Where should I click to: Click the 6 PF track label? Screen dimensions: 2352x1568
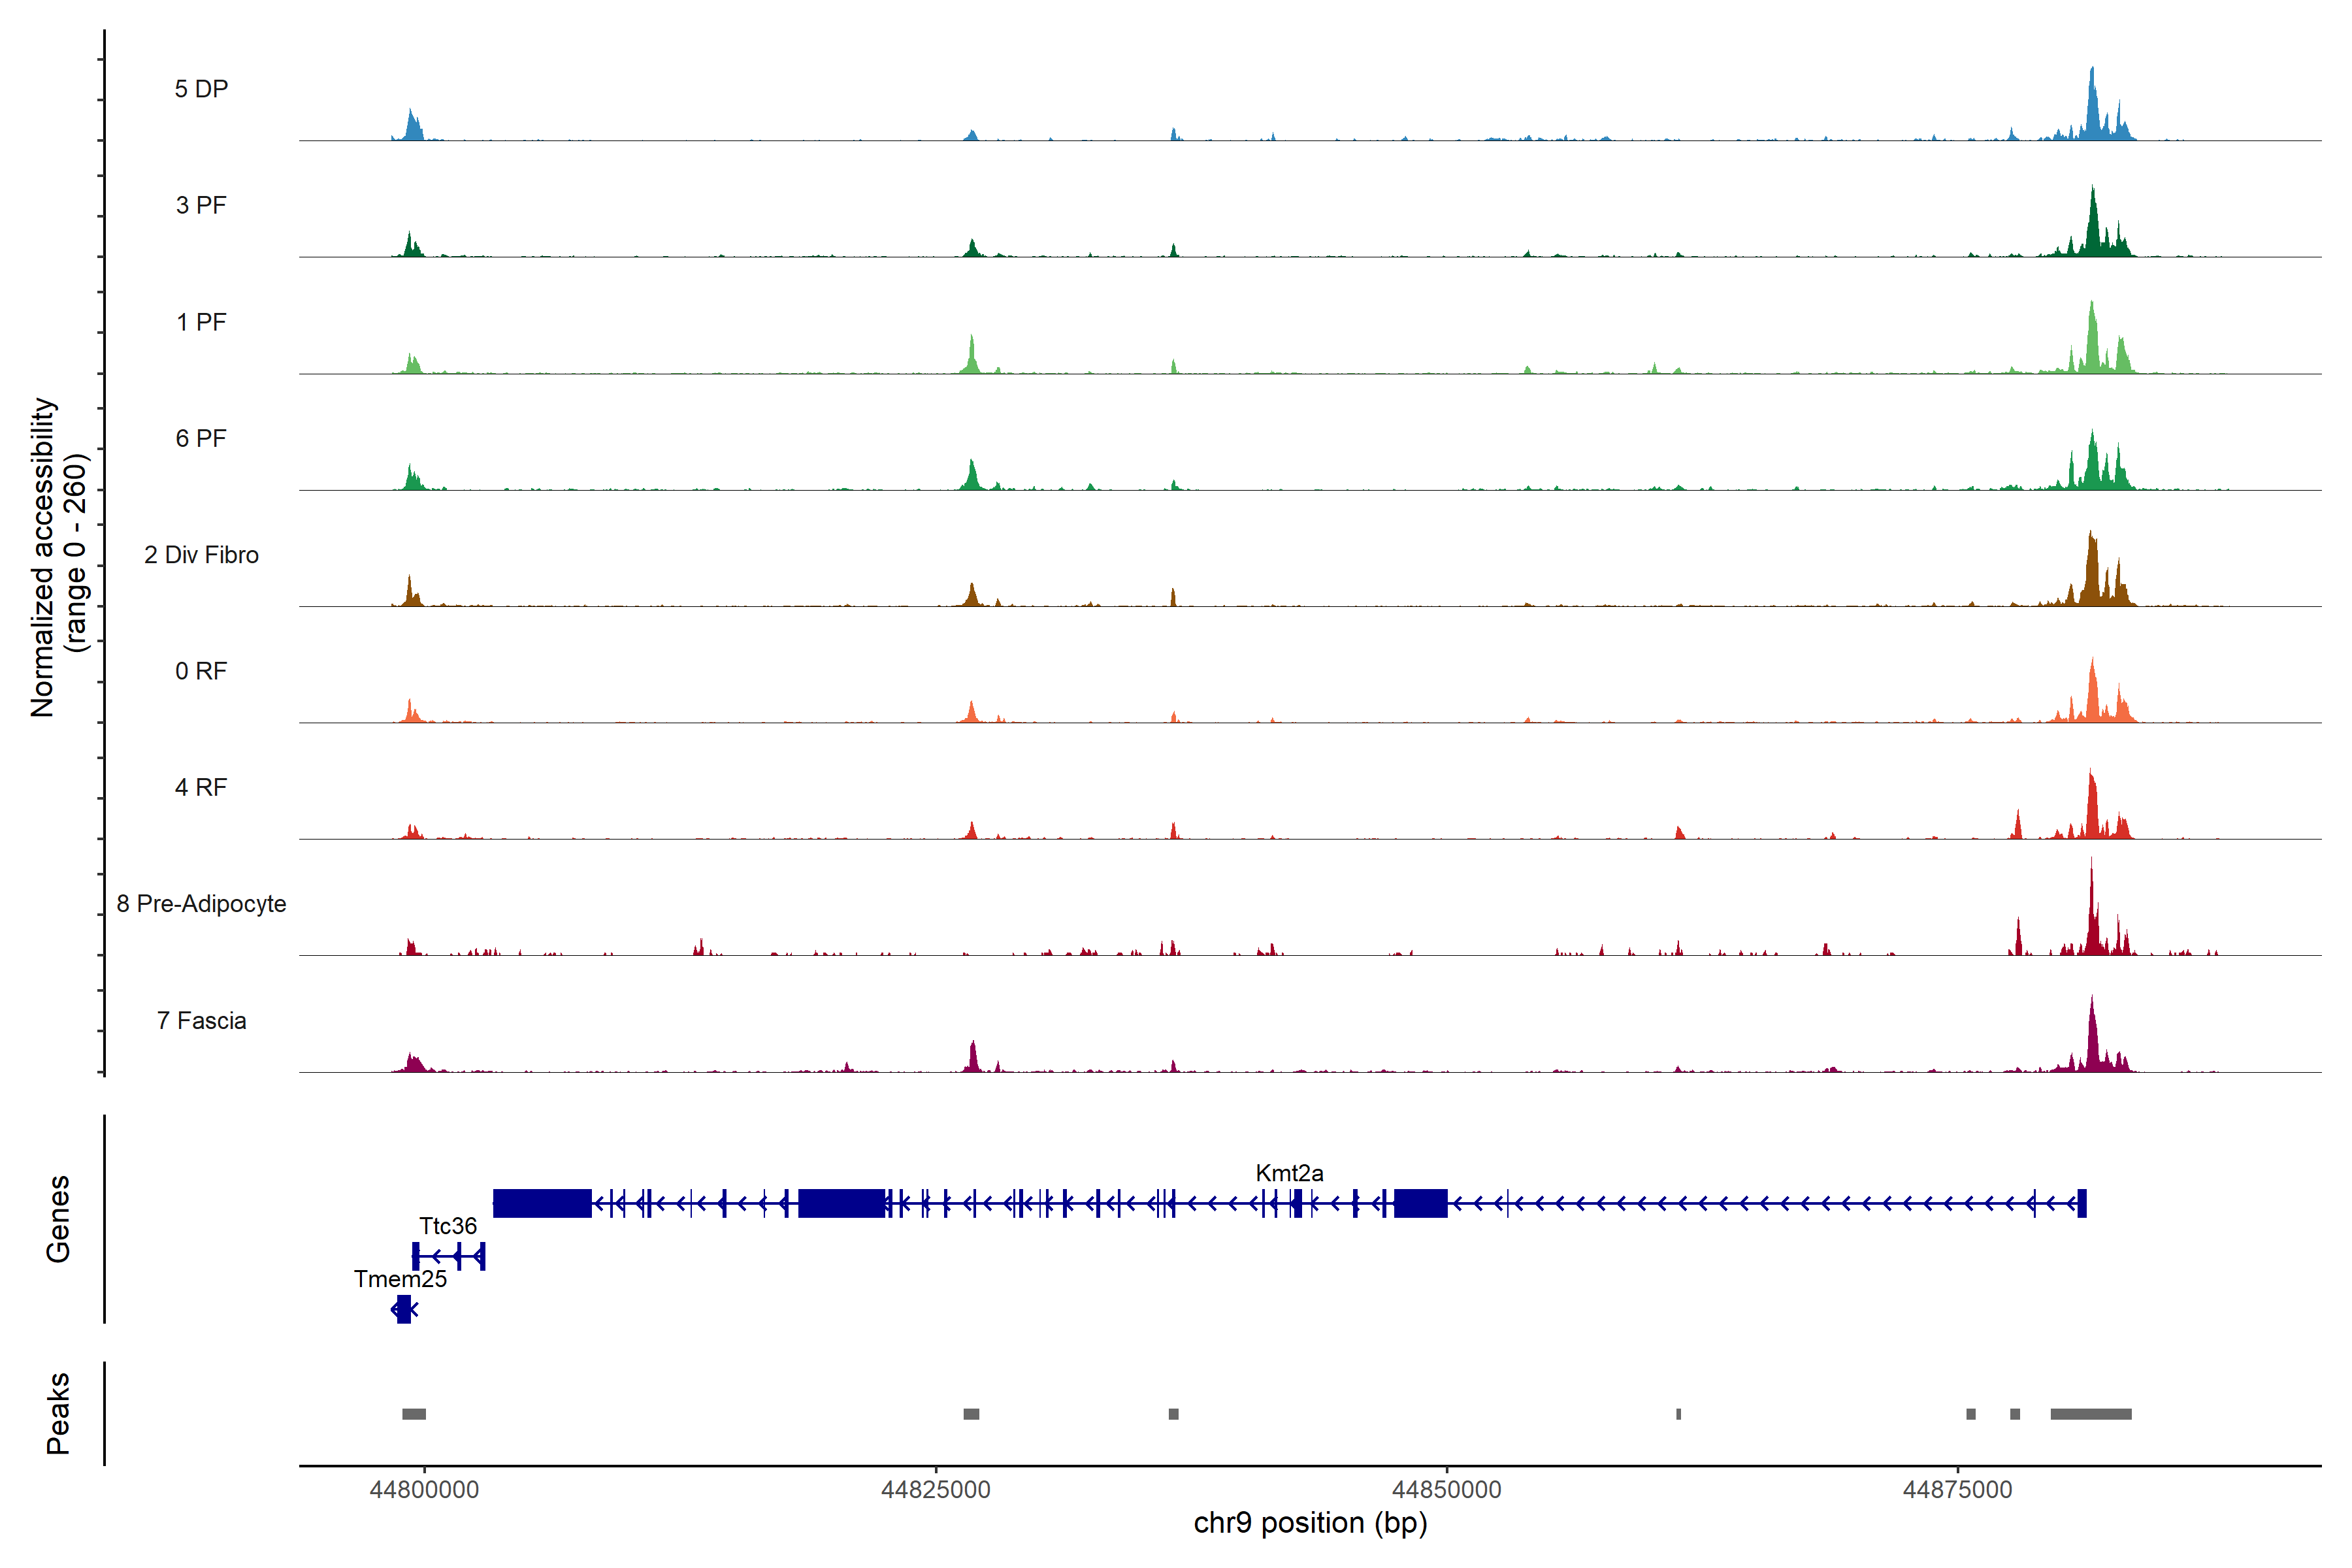pyautogui.click(x=201, y=438)
